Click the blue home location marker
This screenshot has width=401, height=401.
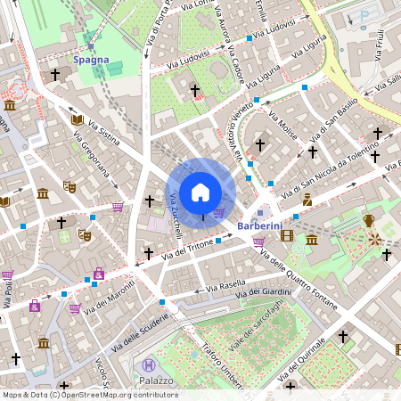point(200,193)
